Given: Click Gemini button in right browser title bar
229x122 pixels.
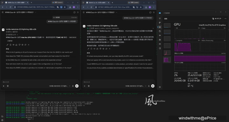Looking at the screenshot, I should (x=133, y=3).
